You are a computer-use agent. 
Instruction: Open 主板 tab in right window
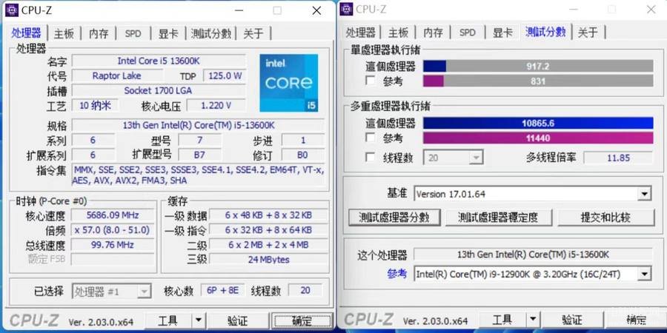[398, 33]
